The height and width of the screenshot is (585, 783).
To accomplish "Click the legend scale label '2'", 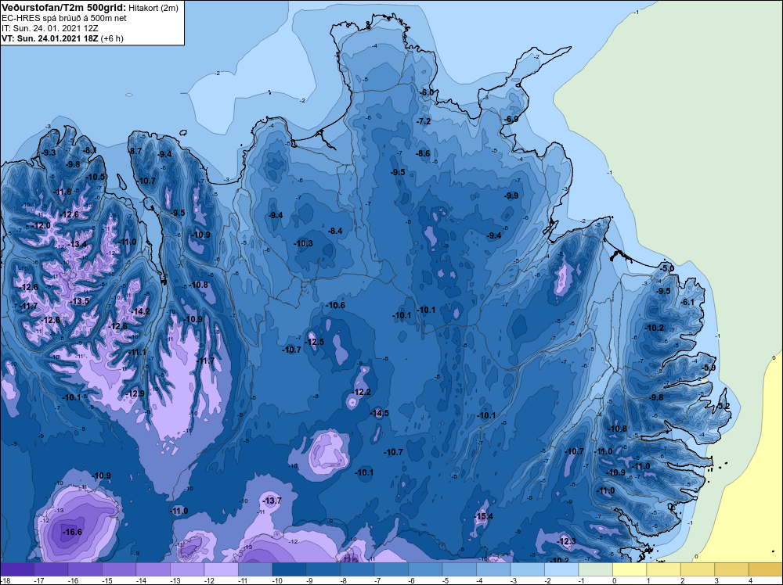I will (682, 580).
